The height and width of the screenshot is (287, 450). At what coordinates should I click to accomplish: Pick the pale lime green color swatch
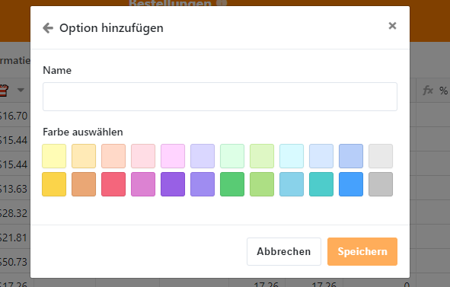(x=262, y=156)
